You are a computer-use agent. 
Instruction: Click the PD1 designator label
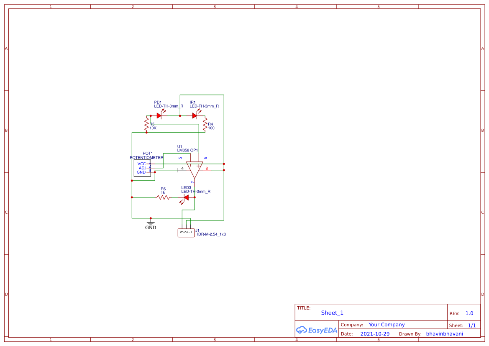click(x=158, y=103)
